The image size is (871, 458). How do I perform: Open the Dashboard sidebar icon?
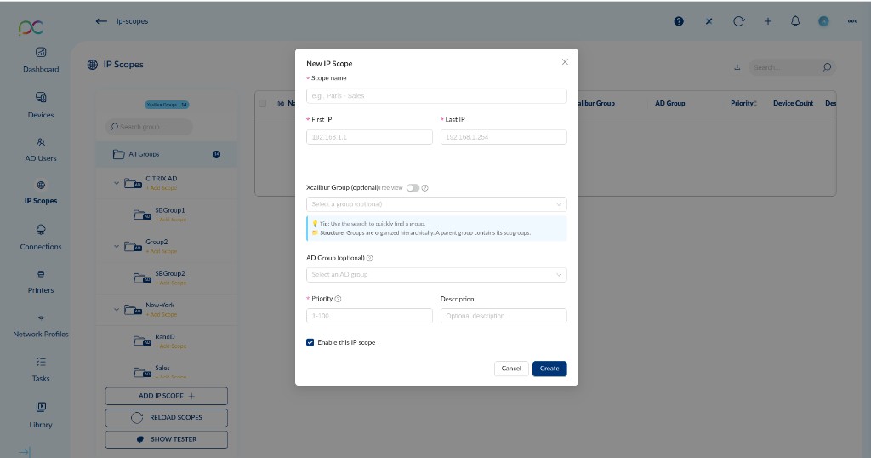(41, 52)
